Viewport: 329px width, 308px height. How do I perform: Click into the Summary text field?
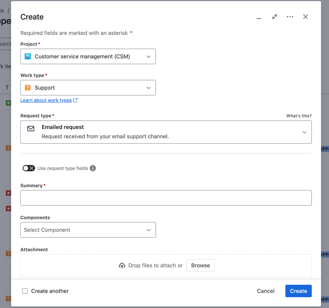point(166,198)
